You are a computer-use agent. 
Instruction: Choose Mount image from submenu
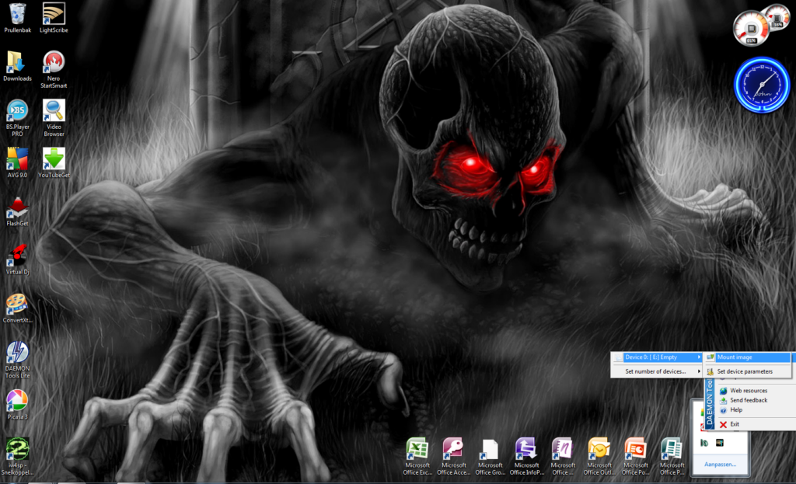[x=747, y=357]
